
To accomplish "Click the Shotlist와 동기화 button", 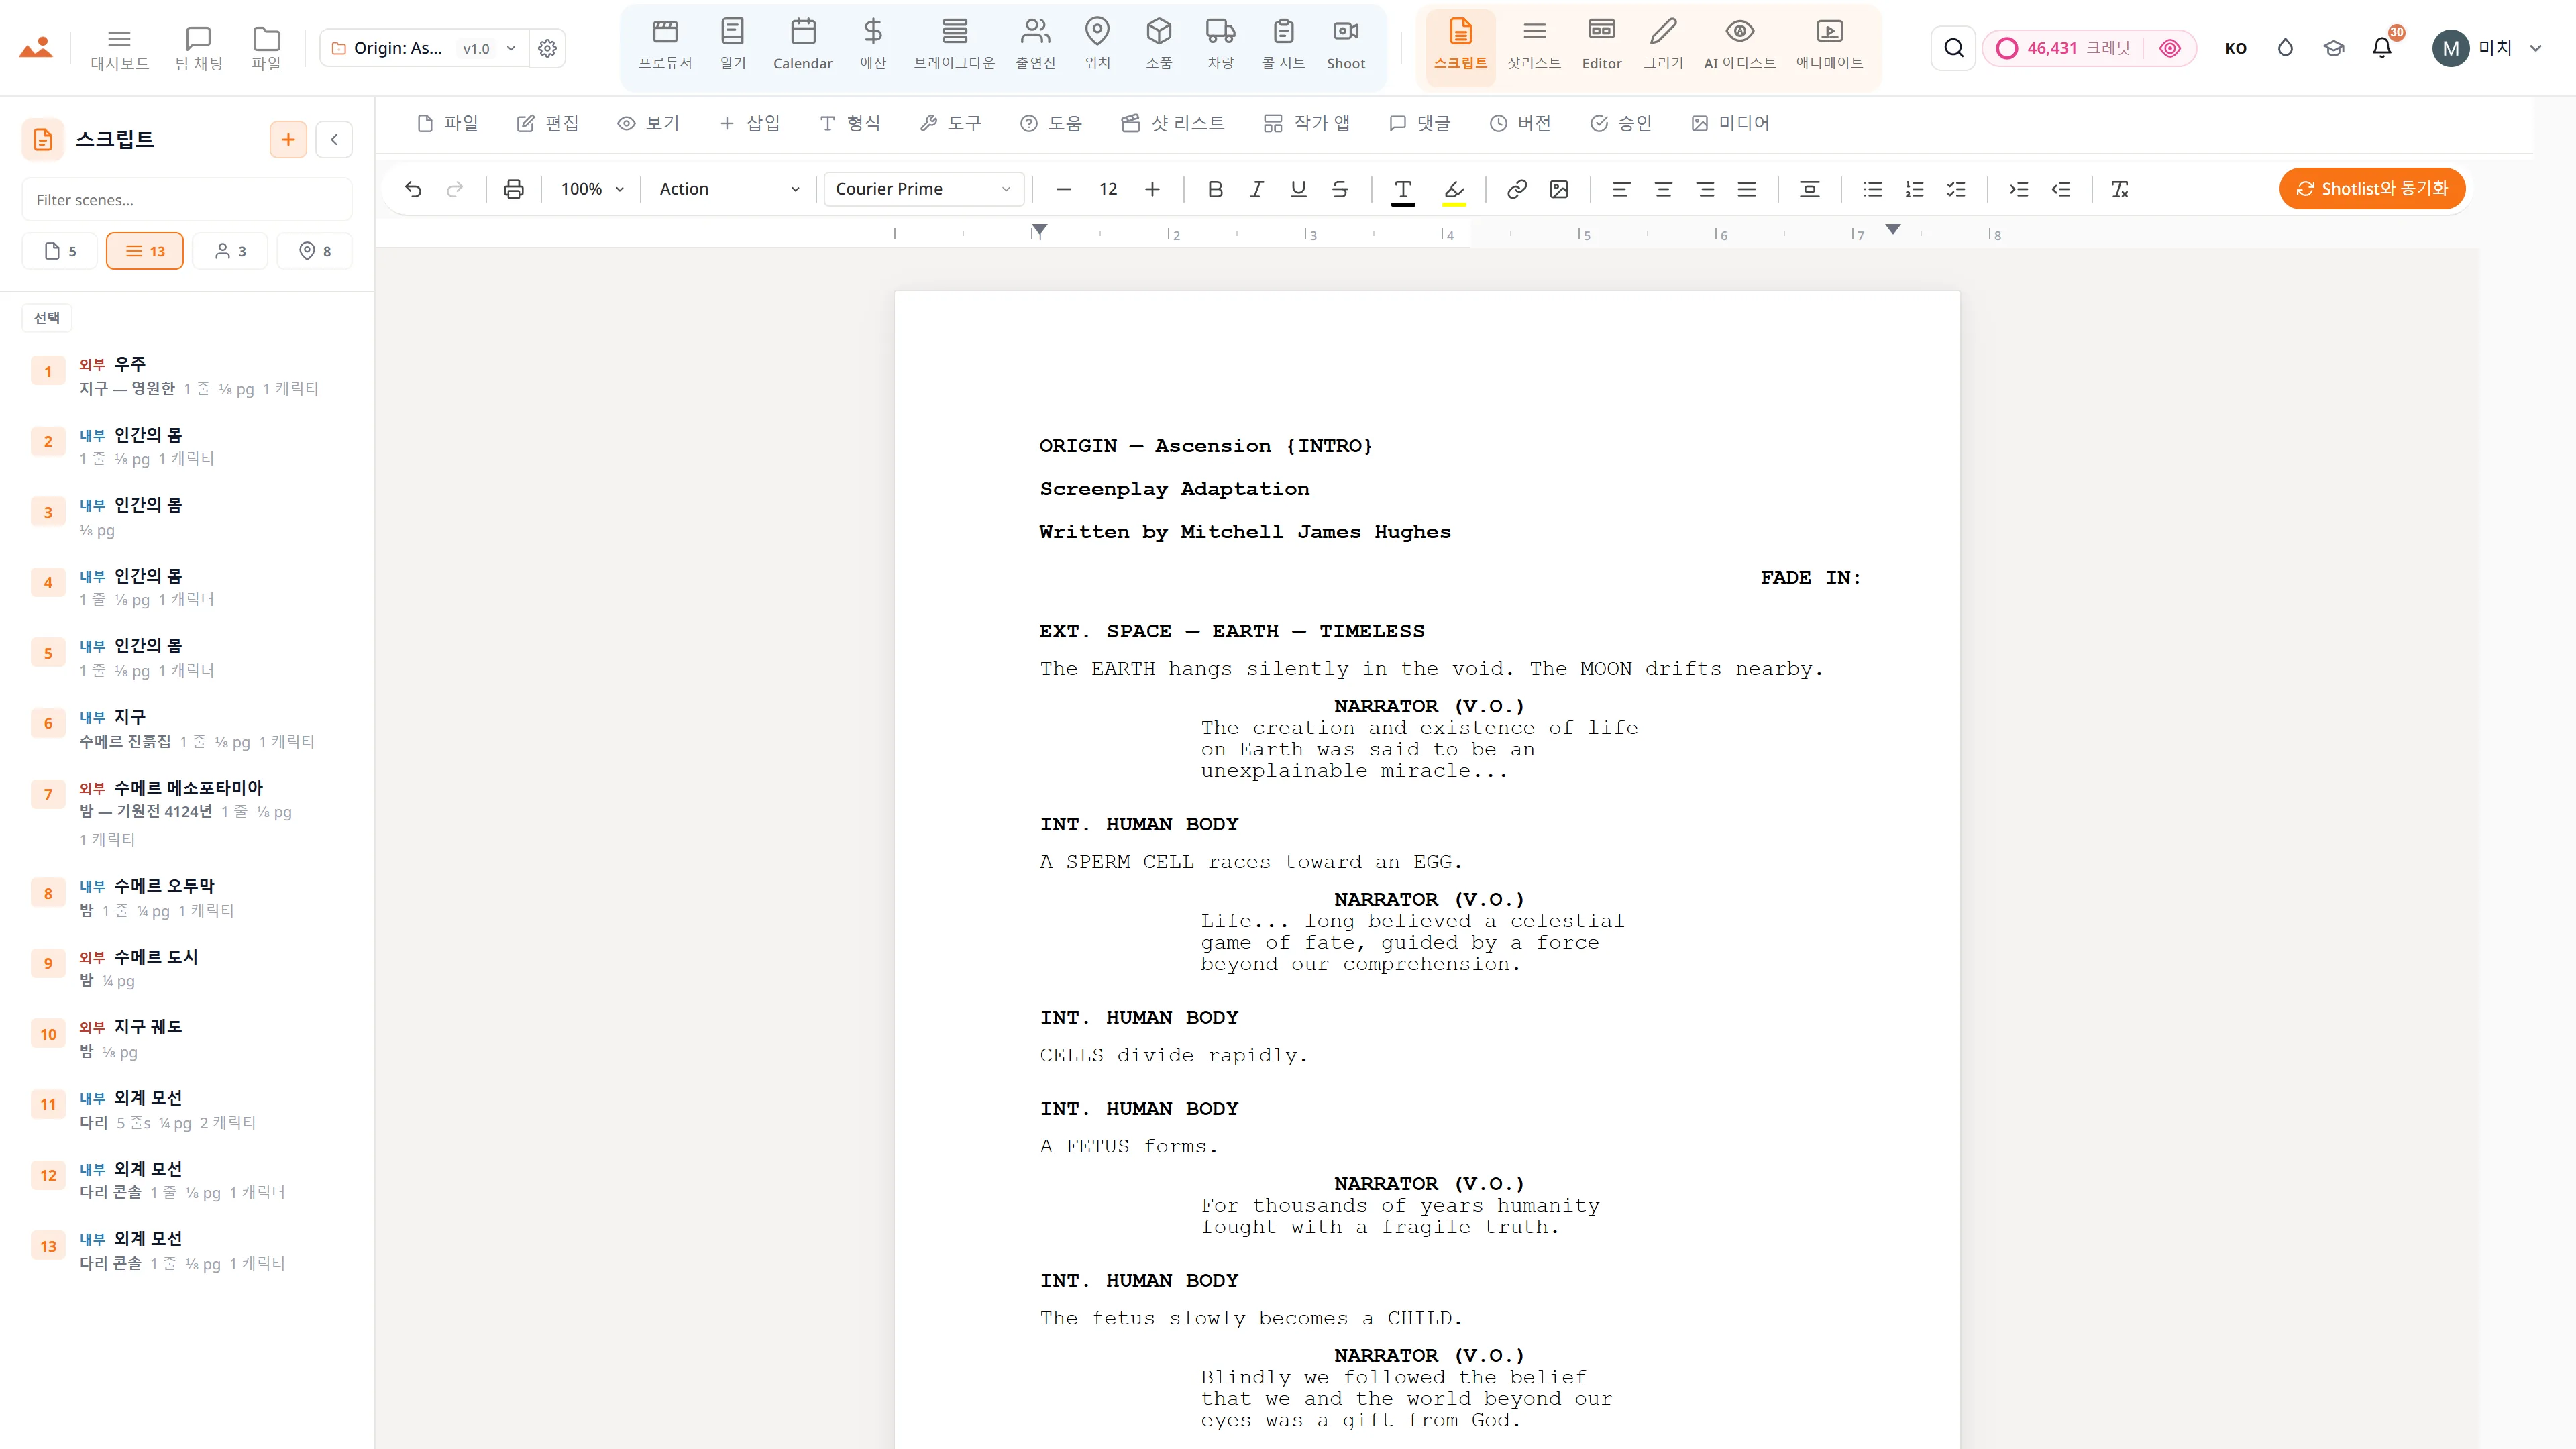I will coord(2372,189).
